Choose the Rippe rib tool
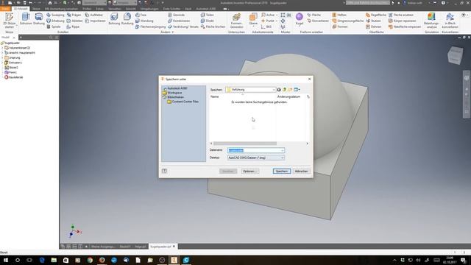Image resolution: width=471 pixels, height=265 pixels. tap(73, 26)
